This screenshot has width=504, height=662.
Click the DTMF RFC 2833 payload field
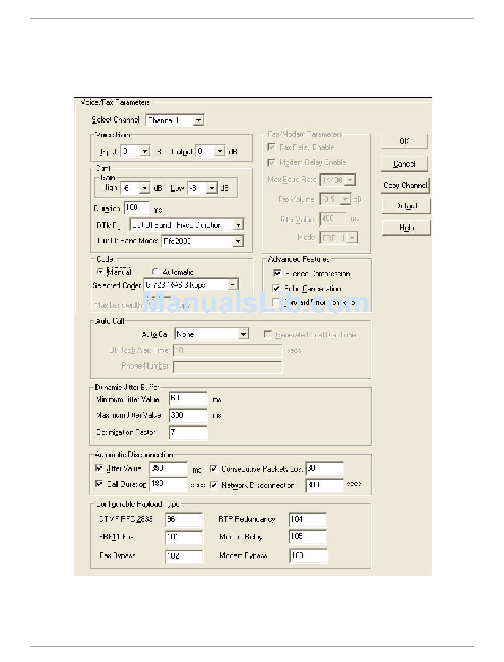(184, 520)
